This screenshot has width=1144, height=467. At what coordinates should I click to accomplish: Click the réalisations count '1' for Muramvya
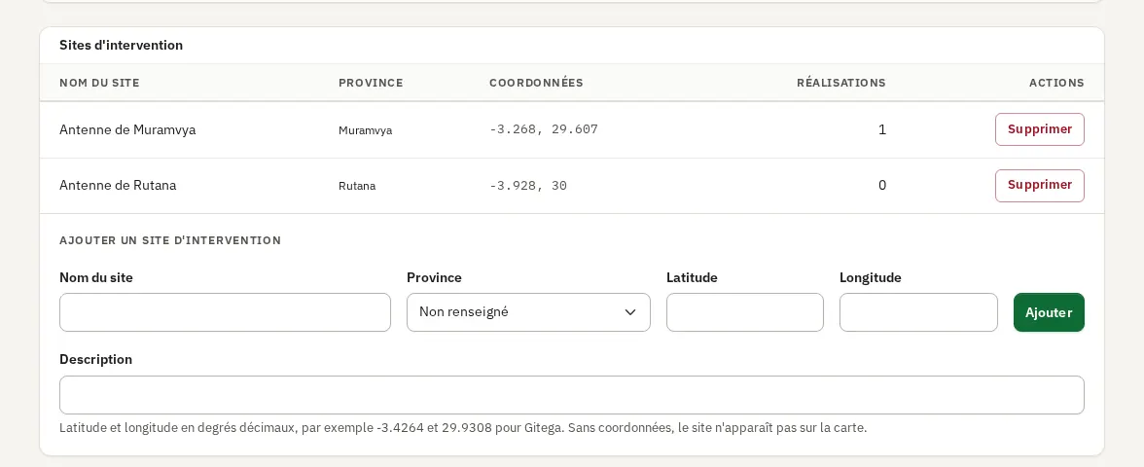coord(882,130)
